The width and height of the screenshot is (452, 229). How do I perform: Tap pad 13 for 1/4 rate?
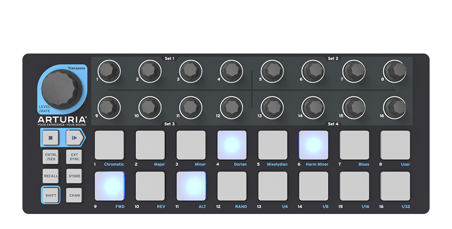click(273, 186)
